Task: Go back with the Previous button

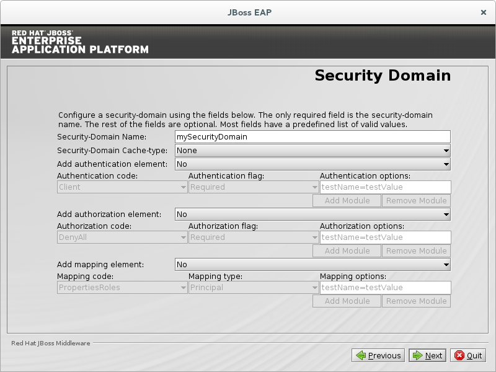Action: [x=378, y=355]
